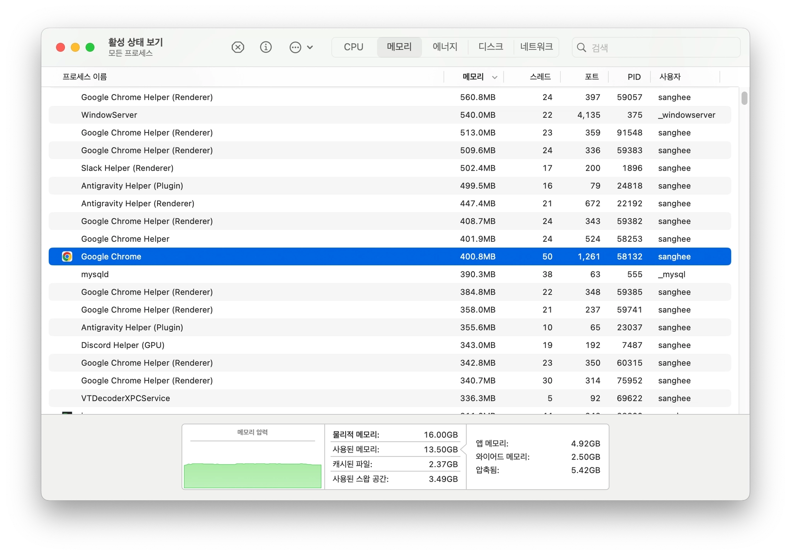Image resolution: width=791 pixels, height=555 pixels.
Task: Switch to the CPU tab
Action: [x=353, y=47]
